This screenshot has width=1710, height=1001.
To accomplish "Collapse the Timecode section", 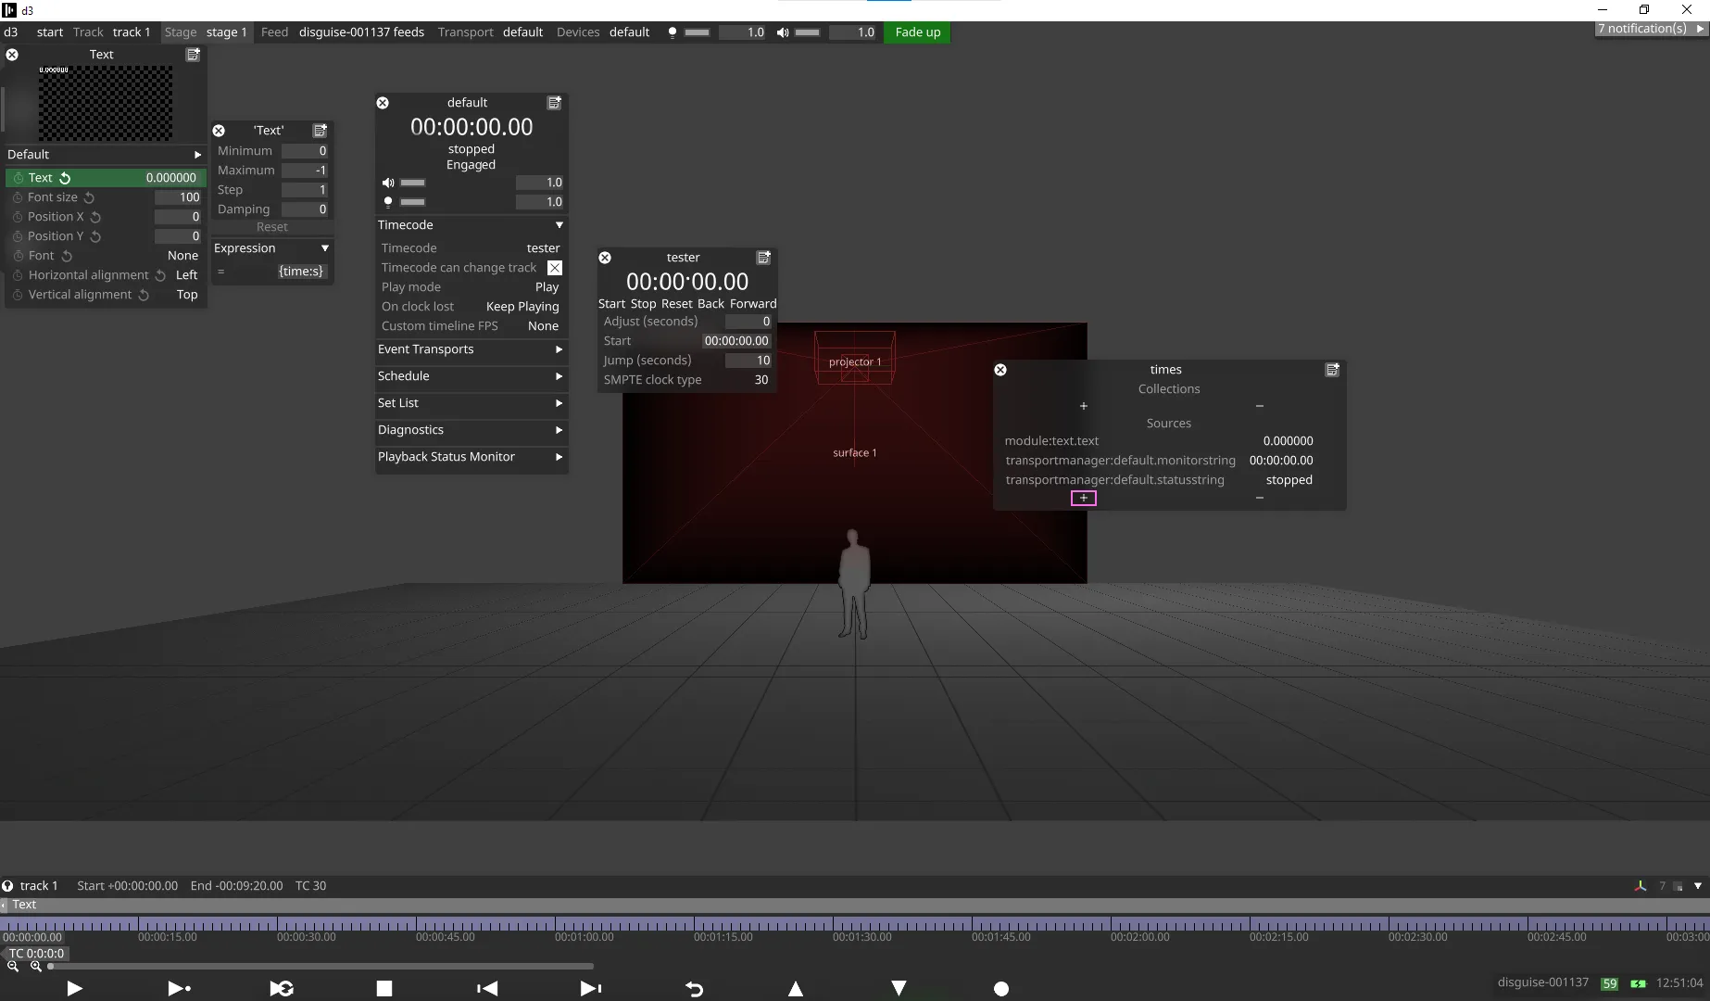I will [x=559, y=224].
